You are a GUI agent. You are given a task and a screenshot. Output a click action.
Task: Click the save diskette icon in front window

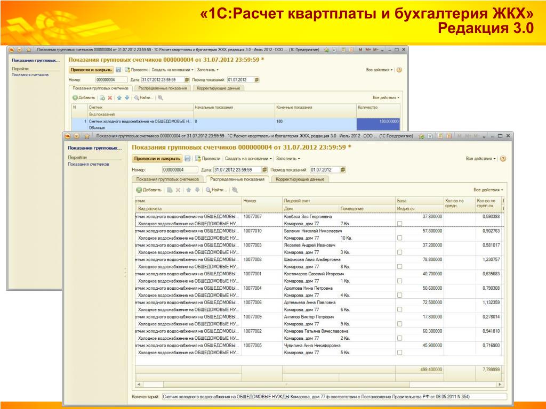(187, 159)
